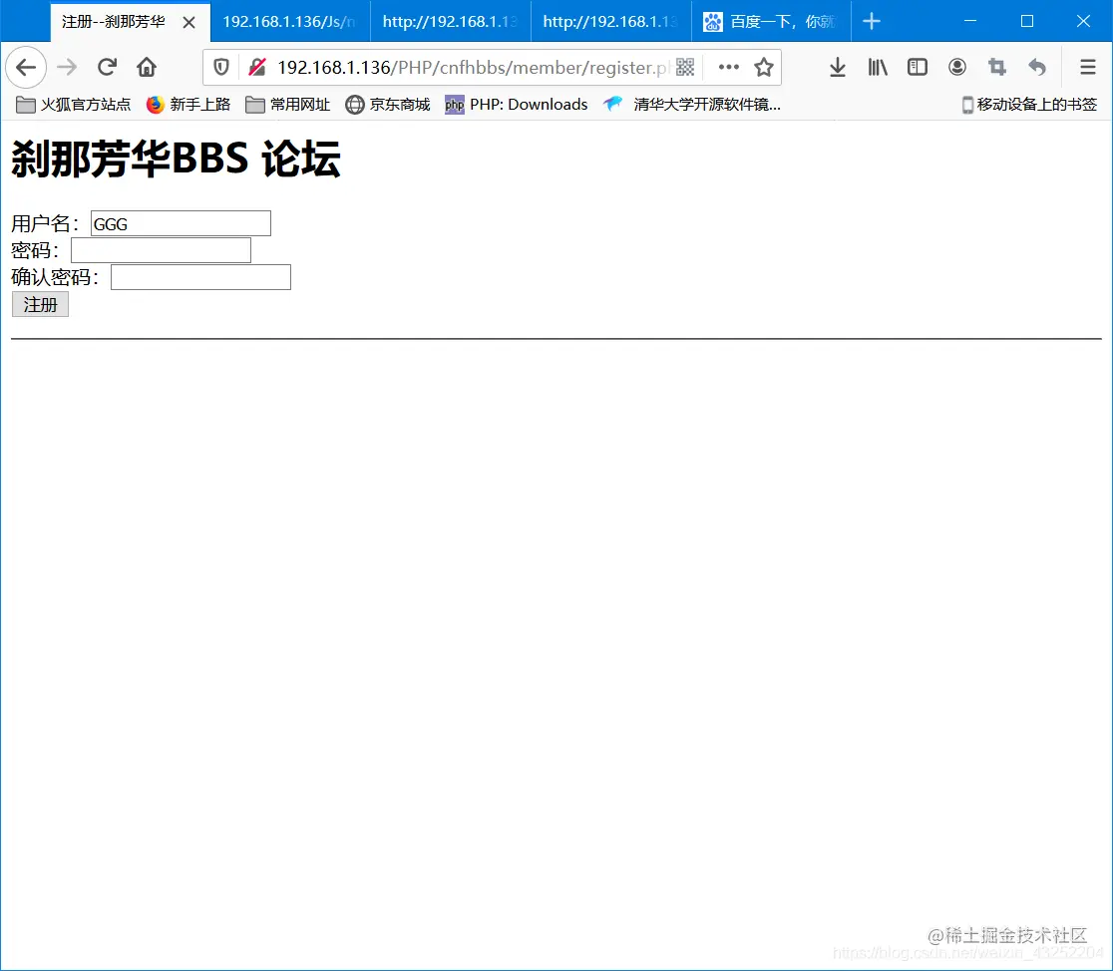1113x971 pixels.
Task: Click the undo arrow toolbar icon
Action: 1037,68
